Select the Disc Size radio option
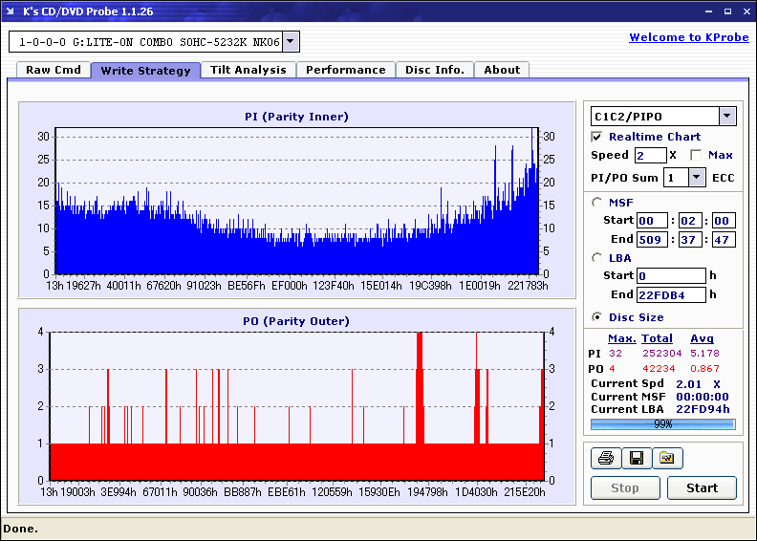Screen dimensions: 757x541 click(597, 317)
